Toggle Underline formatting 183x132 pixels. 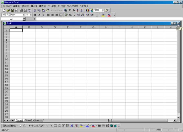tap(43, 15)
